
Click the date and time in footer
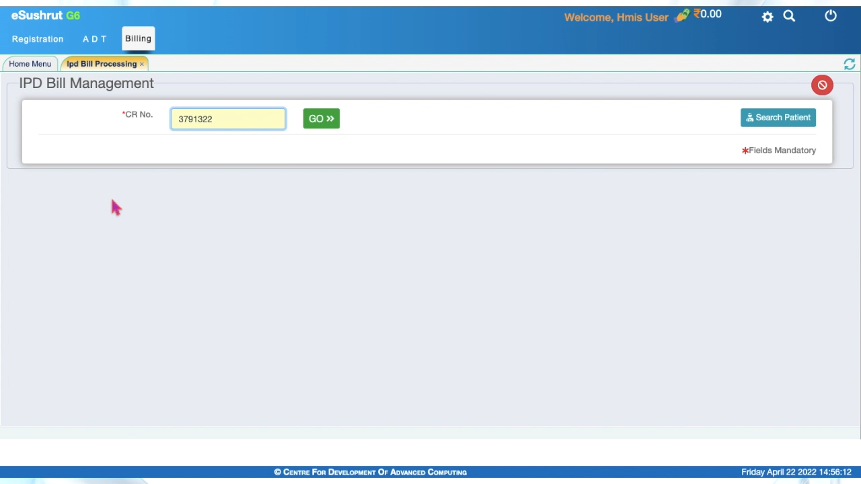(x=796, y=473)
